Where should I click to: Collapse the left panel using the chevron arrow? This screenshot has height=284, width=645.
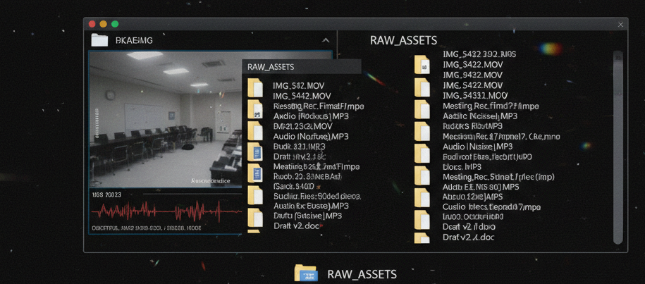coord(326,41)
